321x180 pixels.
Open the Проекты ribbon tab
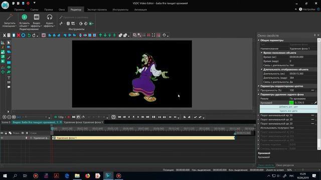point(20,9)
